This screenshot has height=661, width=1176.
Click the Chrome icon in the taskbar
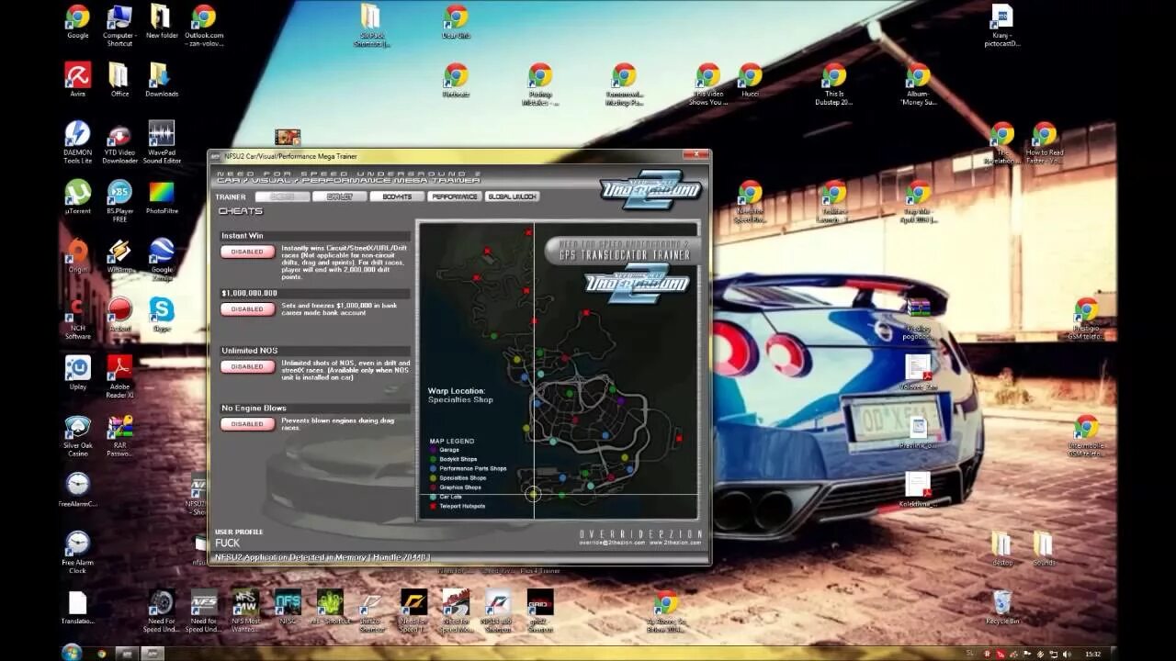[102, 654]
